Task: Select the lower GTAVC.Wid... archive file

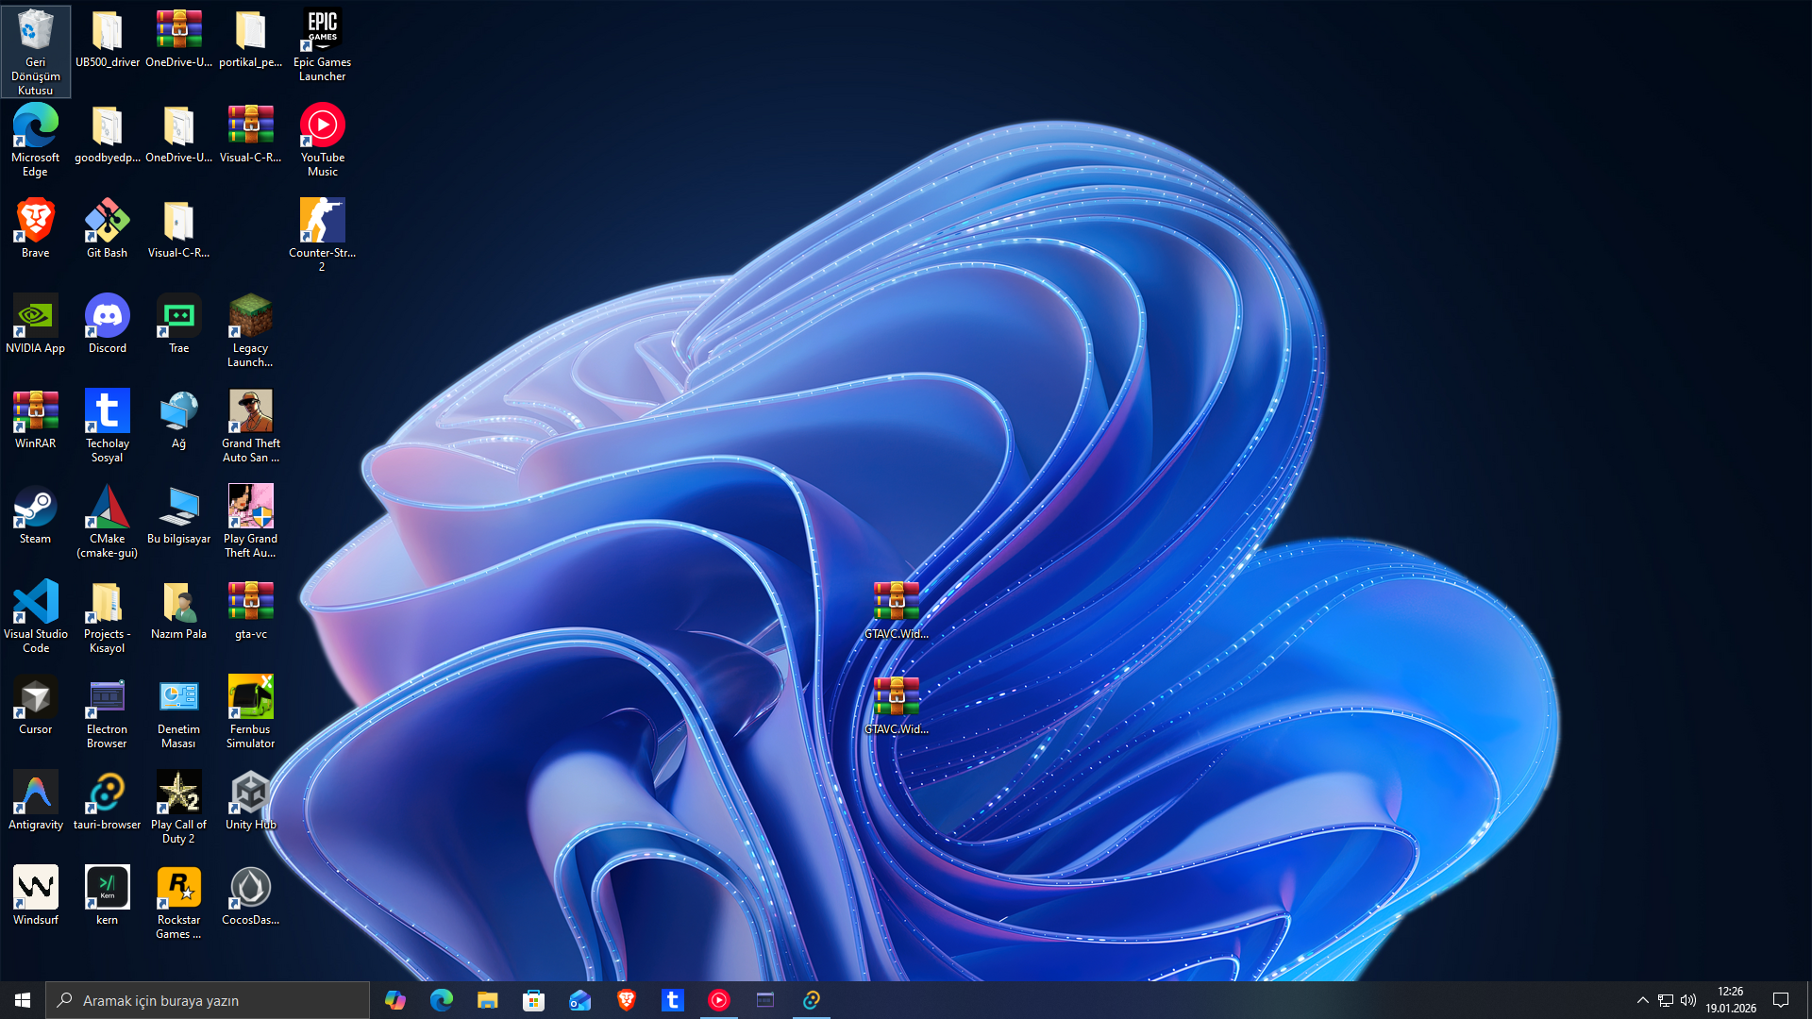Action: point(896,705)
